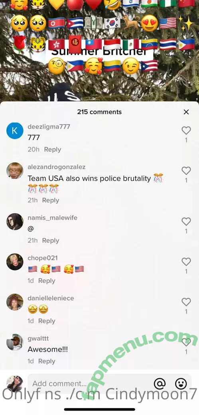
Task: Reply to deezligma777's comment
Action: 53,150
